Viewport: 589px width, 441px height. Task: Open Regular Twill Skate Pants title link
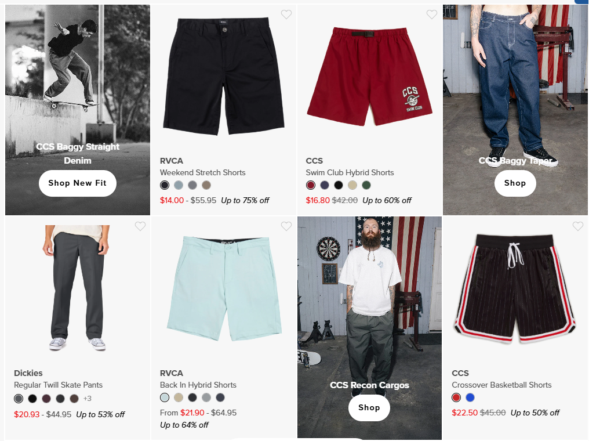(x=58, y=385)
